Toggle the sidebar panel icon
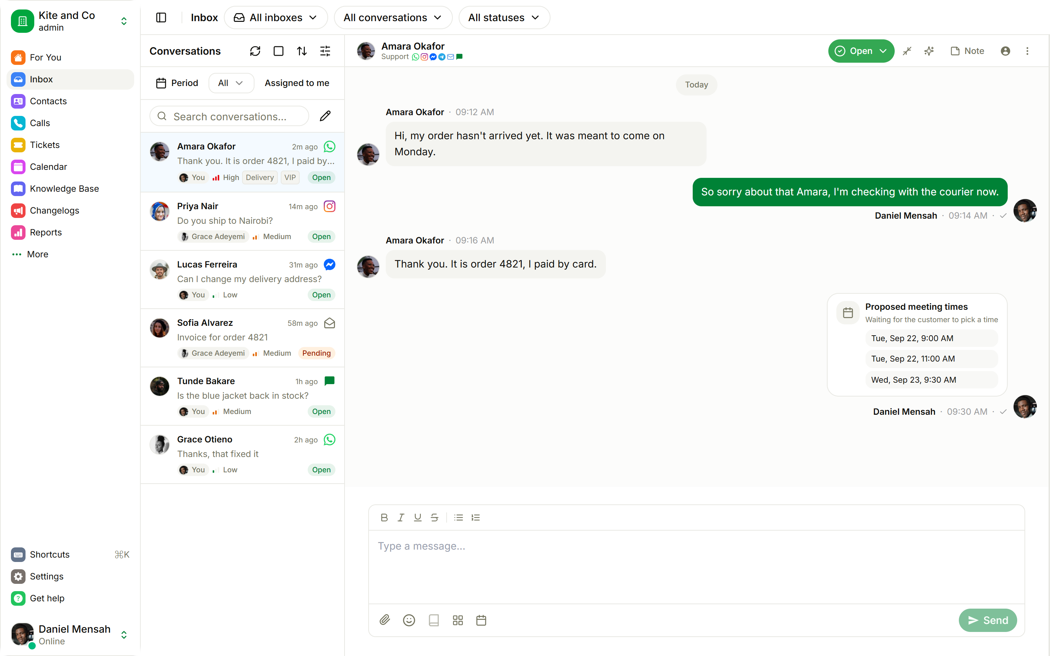This screenshot has width=1050, height=656. [x=161, y=17]
